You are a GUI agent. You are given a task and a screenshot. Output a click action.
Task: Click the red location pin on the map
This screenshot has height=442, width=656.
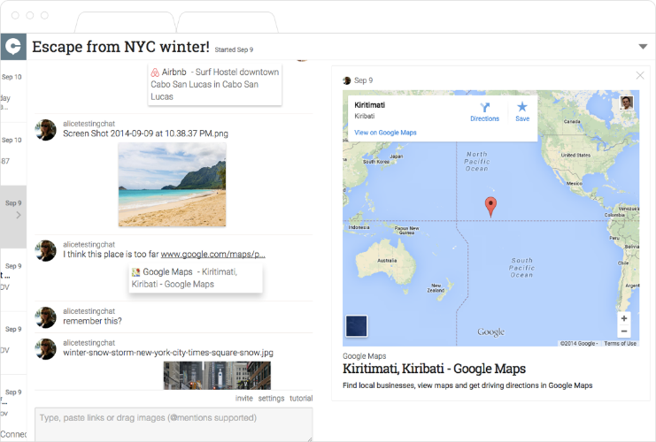(x=490, y=207)
